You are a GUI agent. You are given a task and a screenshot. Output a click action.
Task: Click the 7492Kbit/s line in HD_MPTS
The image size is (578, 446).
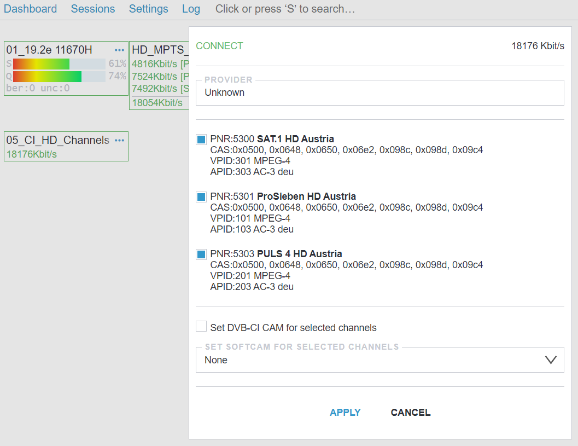(160, 89)
